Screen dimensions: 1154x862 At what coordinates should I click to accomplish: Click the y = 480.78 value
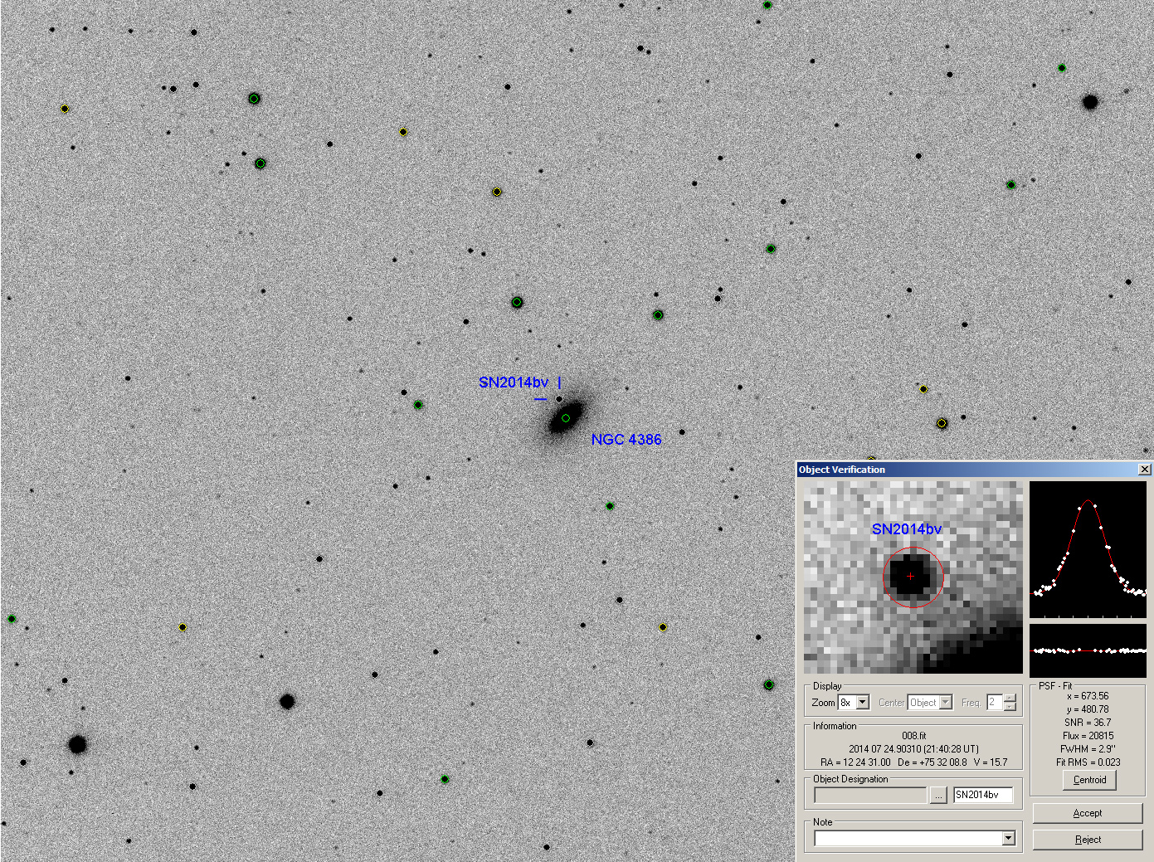tap(1088, 709)
